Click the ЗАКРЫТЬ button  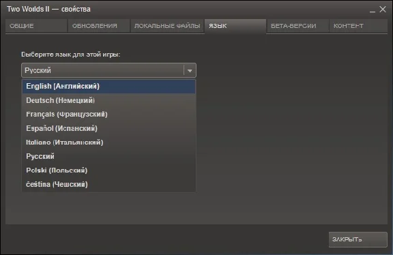pos(358,239)
